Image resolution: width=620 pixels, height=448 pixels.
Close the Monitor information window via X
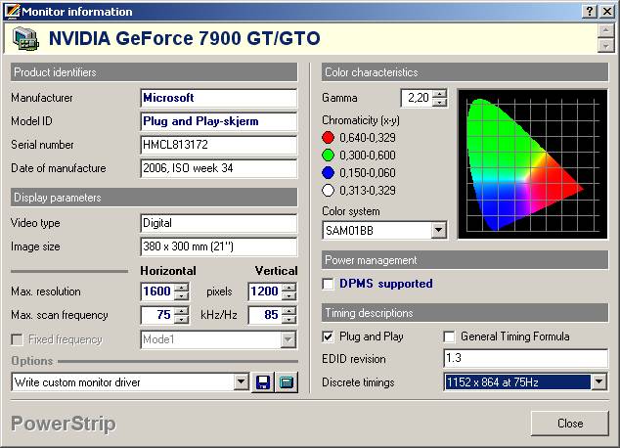click(607, 11)
